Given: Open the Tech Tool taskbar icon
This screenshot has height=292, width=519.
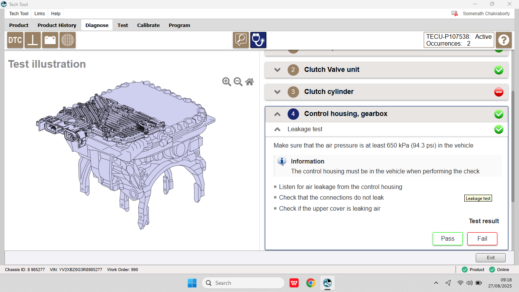Looking at the screenshot, I should [327, 283].
